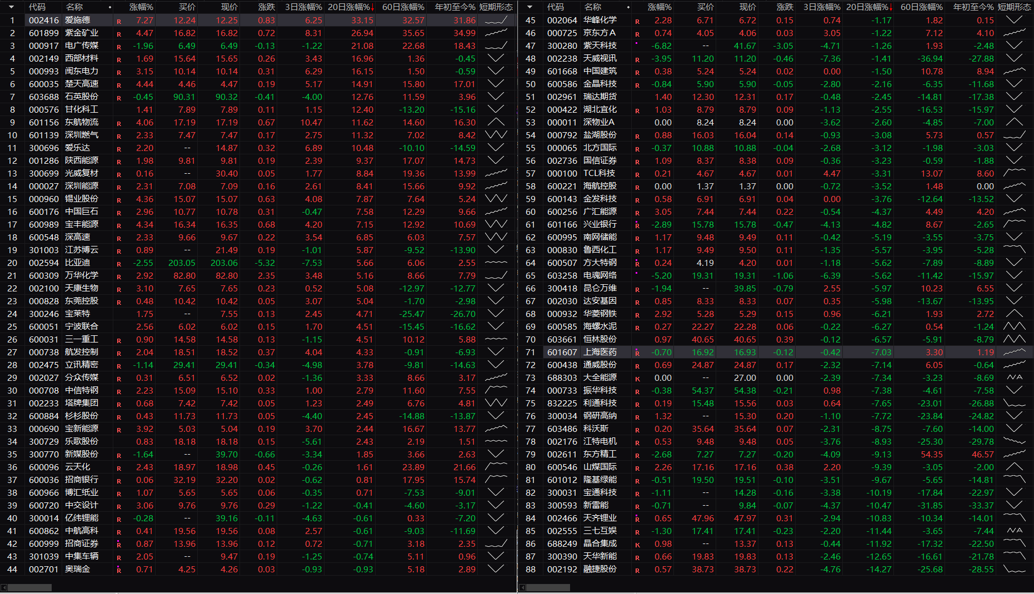Sort the right list by 60日涨幅% header

(x=922, y=7)
